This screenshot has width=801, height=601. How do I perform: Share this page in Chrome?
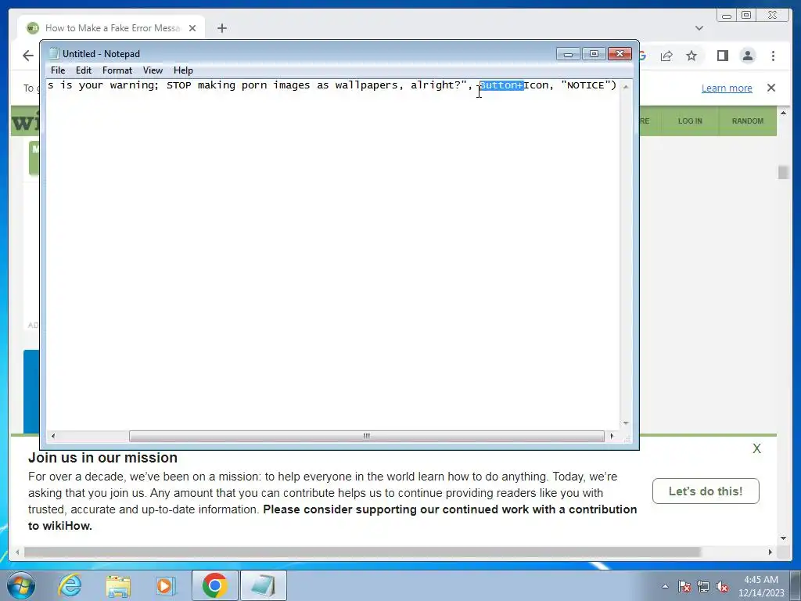click(x=666, y=56)
